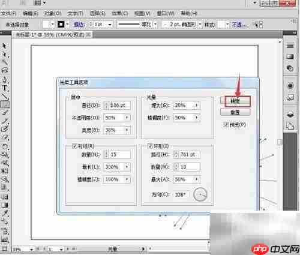Open the zoom level 59% dropdown
Viewport: 300px width, 255px height.
pos(31,250)
